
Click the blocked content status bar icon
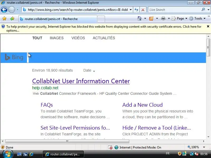pyautogui.click(x=110, y=147)
